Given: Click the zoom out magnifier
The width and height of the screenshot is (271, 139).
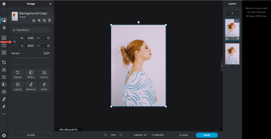Looking at the screenshot, I should pos(105,135).
